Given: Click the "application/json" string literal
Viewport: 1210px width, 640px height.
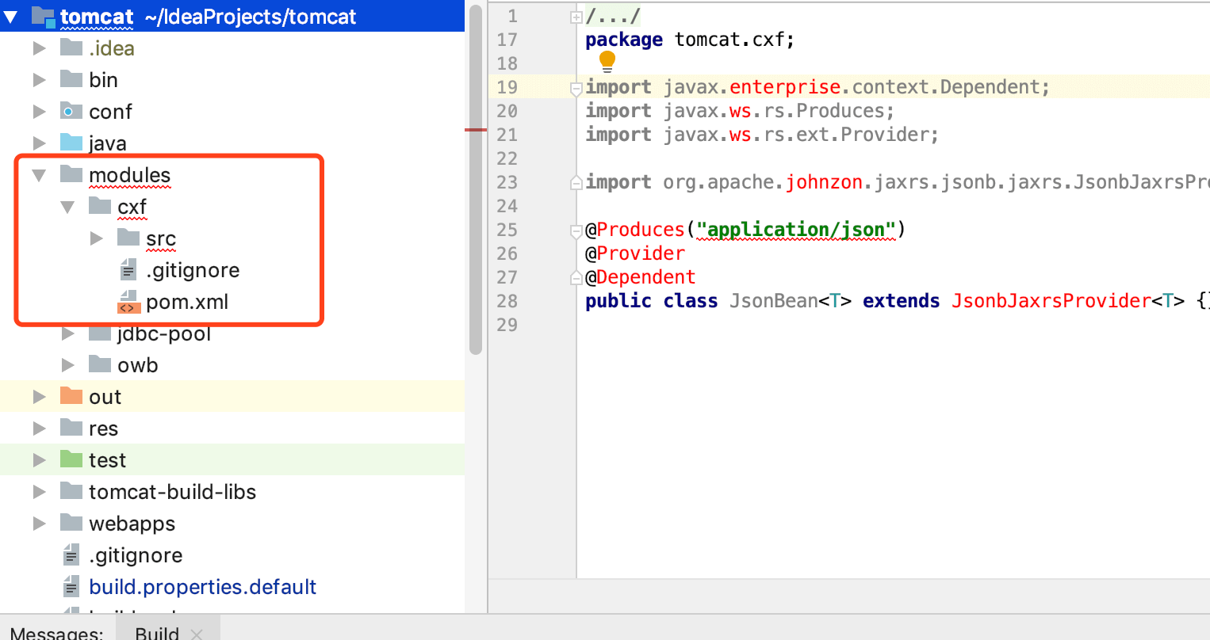Looking at the screenshot, I should pos(796,230).
